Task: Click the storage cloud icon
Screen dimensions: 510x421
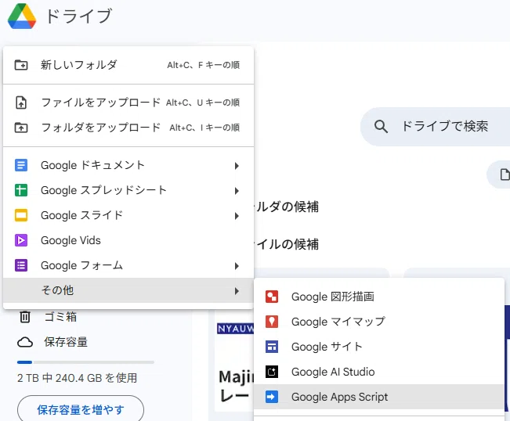Action: pos(25,342)
